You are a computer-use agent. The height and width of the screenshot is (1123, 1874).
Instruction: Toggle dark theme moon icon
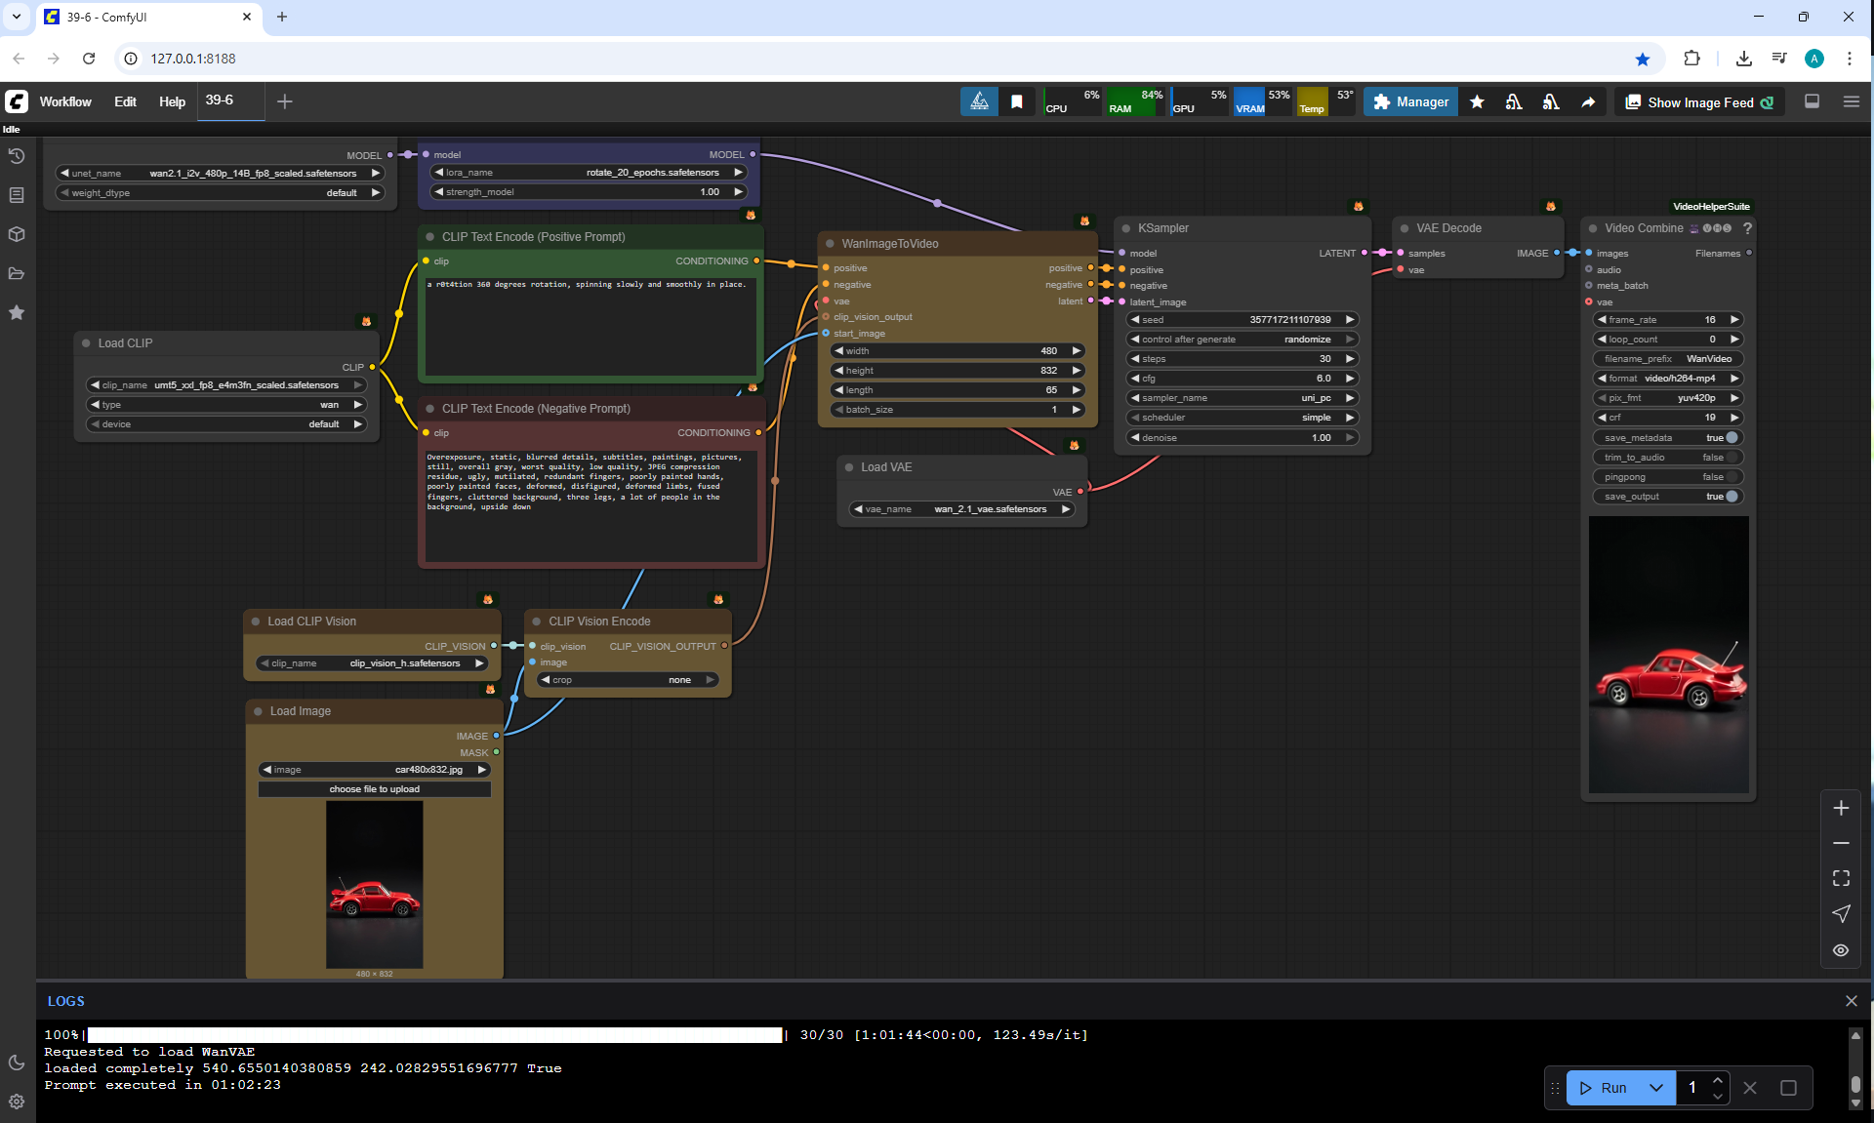coord(17,1063)
